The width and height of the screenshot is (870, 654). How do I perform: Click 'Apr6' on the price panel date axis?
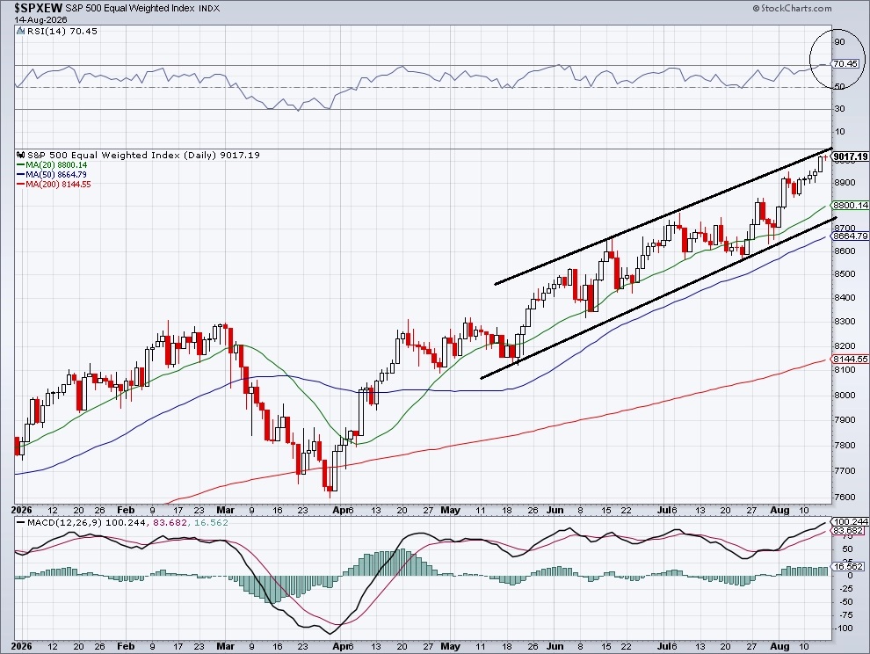[343, 510]
